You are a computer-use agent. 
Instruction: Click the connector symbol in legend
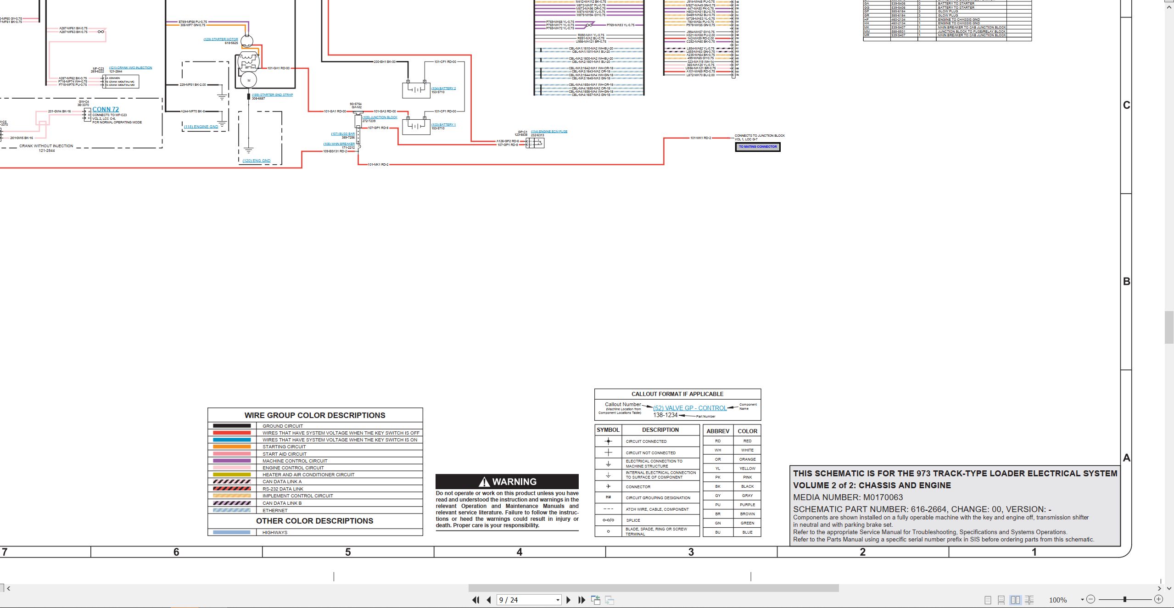pyautogui.click(x=609, y=486)
